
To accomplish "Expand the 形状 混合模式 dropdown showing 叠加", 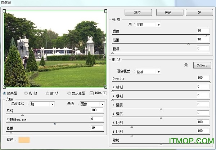I will [148, 72].
